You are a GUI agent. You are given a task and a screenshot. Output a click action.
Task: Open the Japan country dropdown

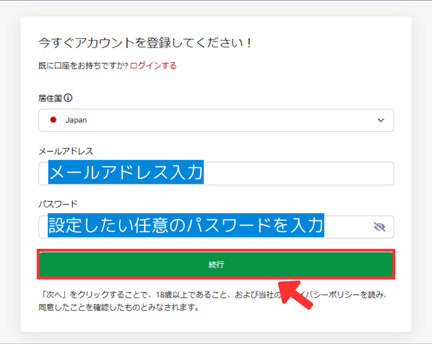(216, 120)
